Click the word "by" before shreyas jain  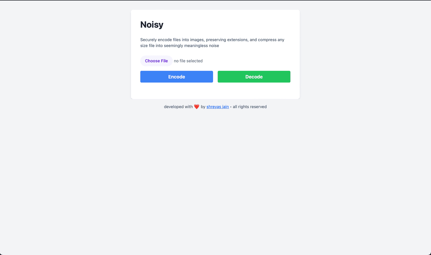pyautogui.click(x=203, y=107)
